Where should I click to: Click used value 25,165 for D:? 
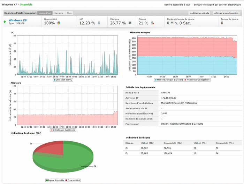(144, 153)
